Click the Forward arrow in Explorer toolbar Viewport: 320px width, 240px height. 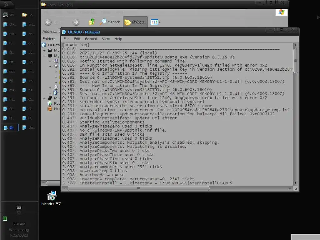click(x=76, y=22)
